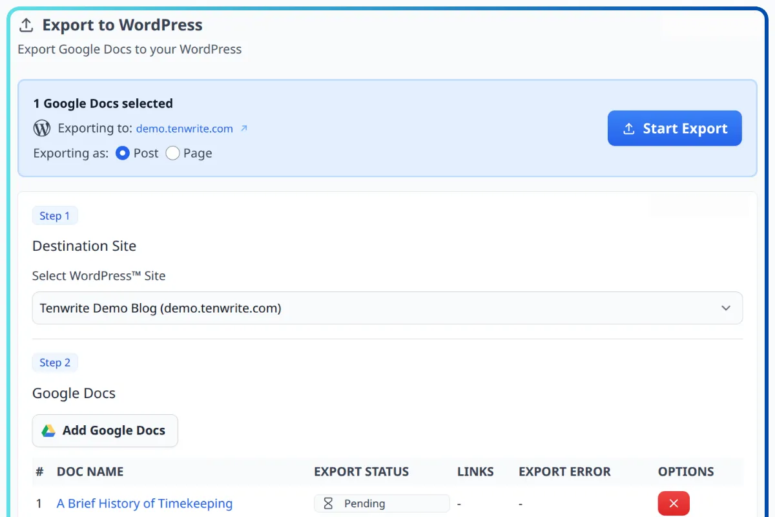Click the WordPress logo next to Exporting to
The height and width of the screenshot is (517, 775).
[41, 128]
